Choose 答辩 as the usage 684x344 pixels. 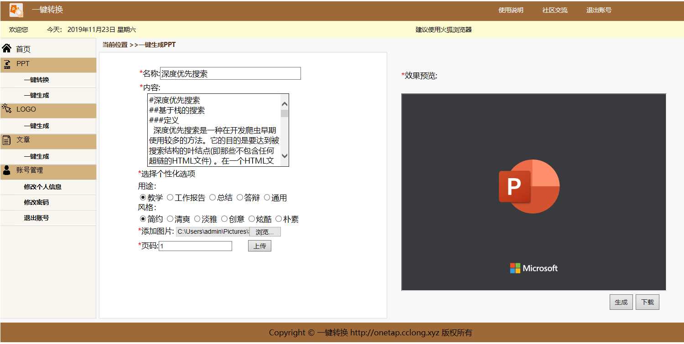pyautogui.click(x=240, y=197)
